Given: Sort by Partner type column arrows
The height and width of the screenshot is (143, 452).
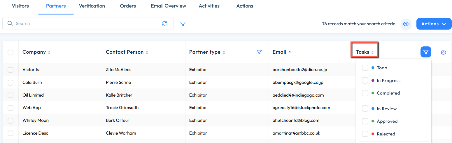Looking at the screenshot, I should (x=224, y=52).
